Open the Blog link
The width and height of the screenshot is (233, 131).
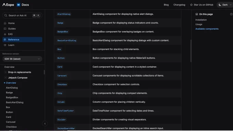coord(166,5)
